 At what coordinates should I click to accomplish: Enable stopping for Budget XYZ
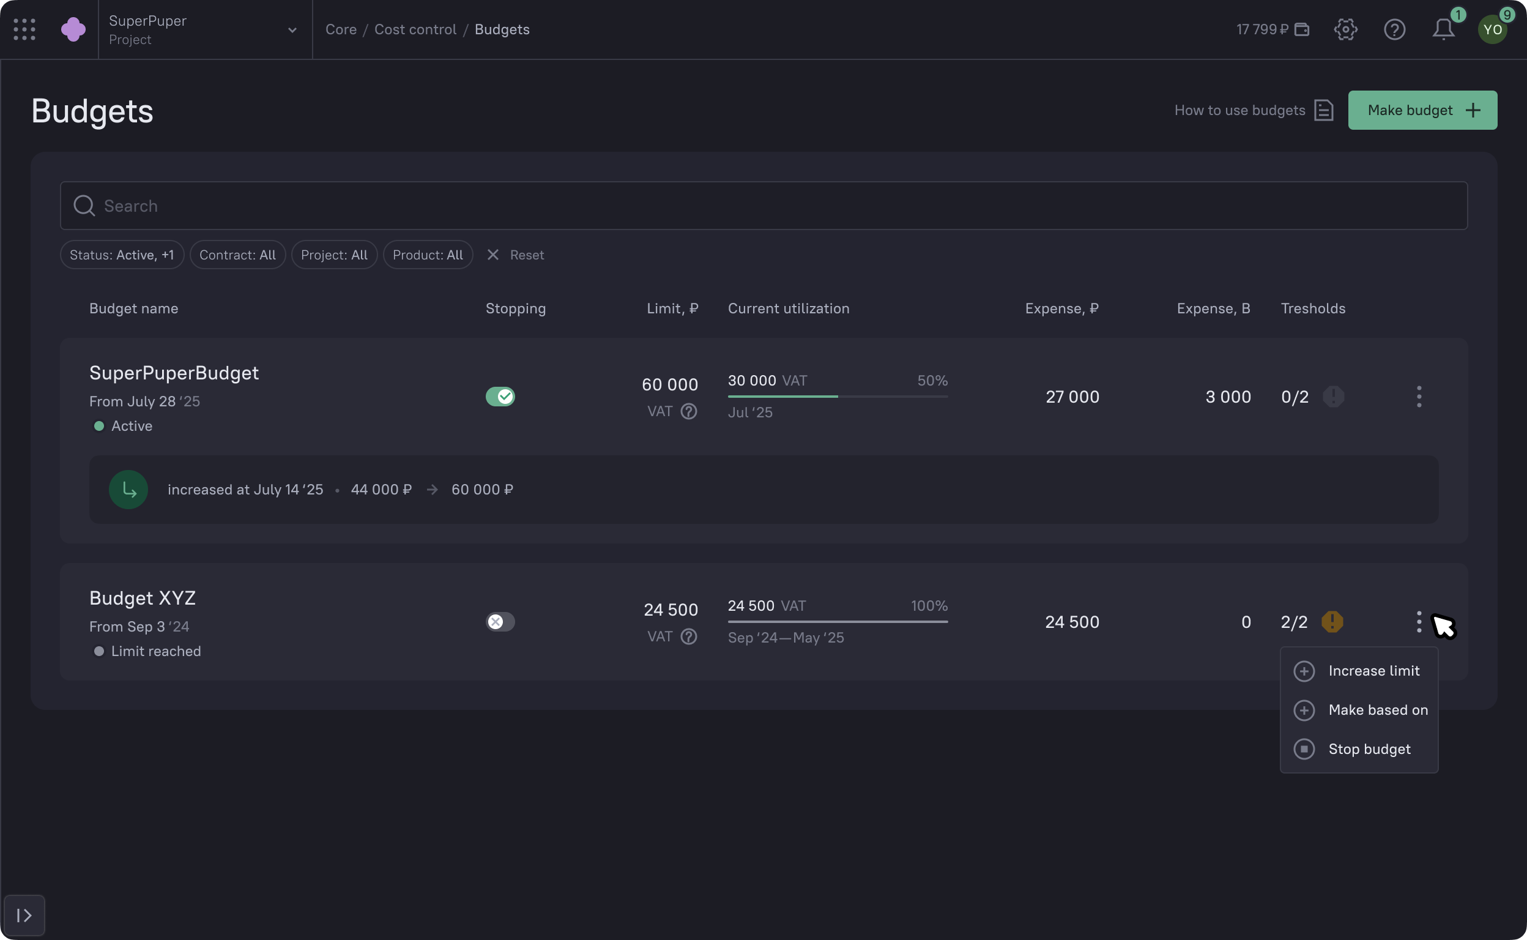coord(500,621)
